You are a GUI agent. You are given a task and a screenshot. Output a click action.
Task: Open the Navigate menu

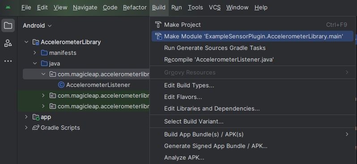tap(85, 8)
